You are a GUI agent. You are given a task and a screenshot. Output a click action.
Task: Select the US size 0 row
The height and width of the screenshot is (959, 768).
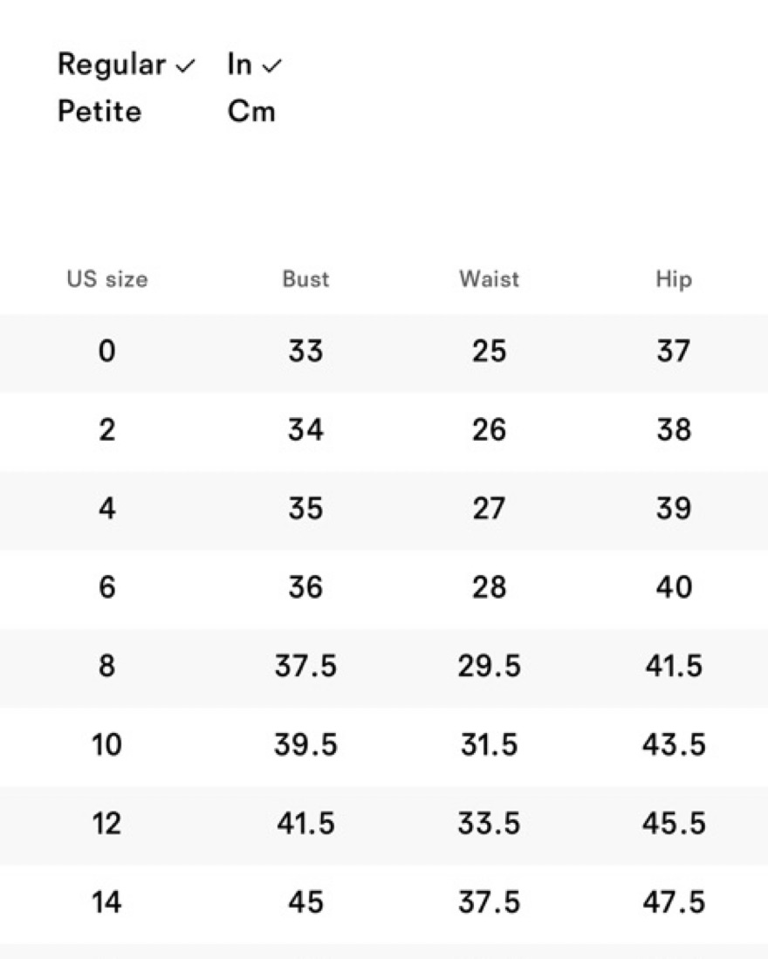384,353
